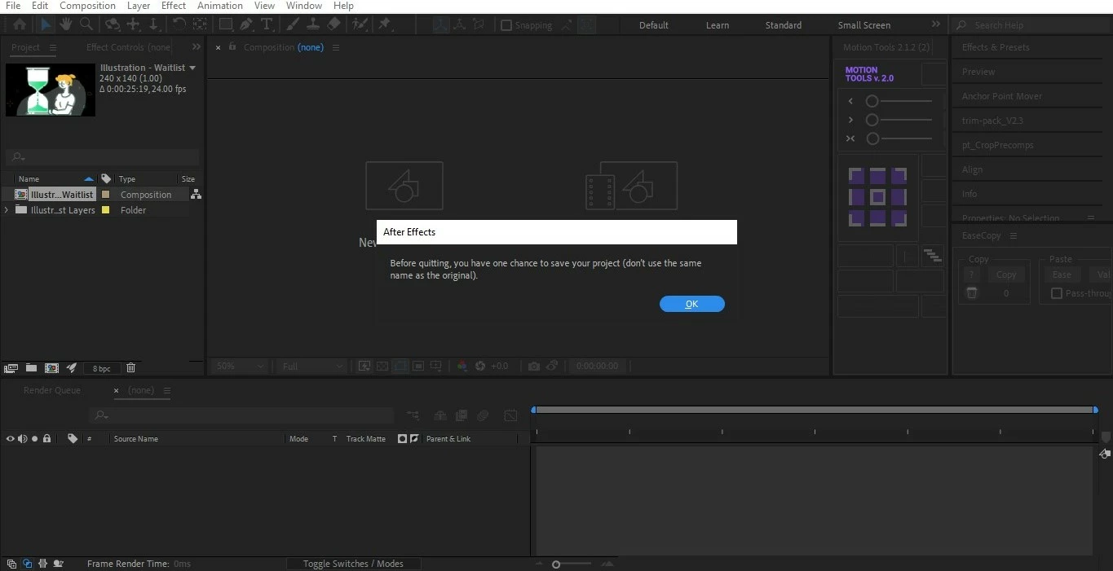Switch to Effect Controls tab
1113x571 pixels.
point(129,47)
